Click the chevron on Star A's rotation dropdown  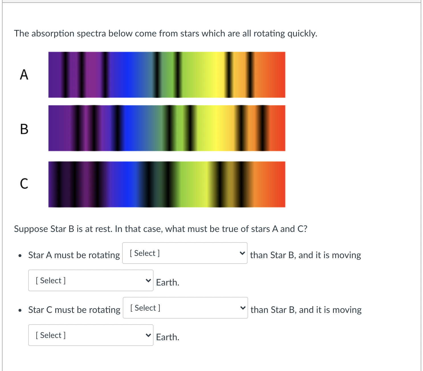tap(242, 253)
